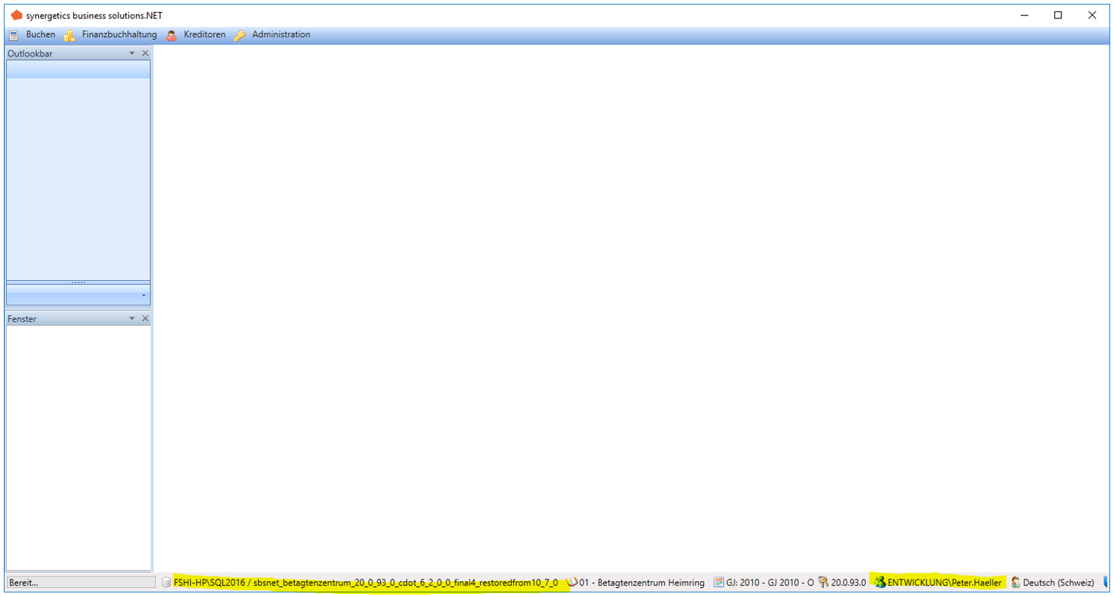Screen dimensions: 1114x597
Task: Open the Finanzbuchhaltung menu
Action: tap(120, 34)
